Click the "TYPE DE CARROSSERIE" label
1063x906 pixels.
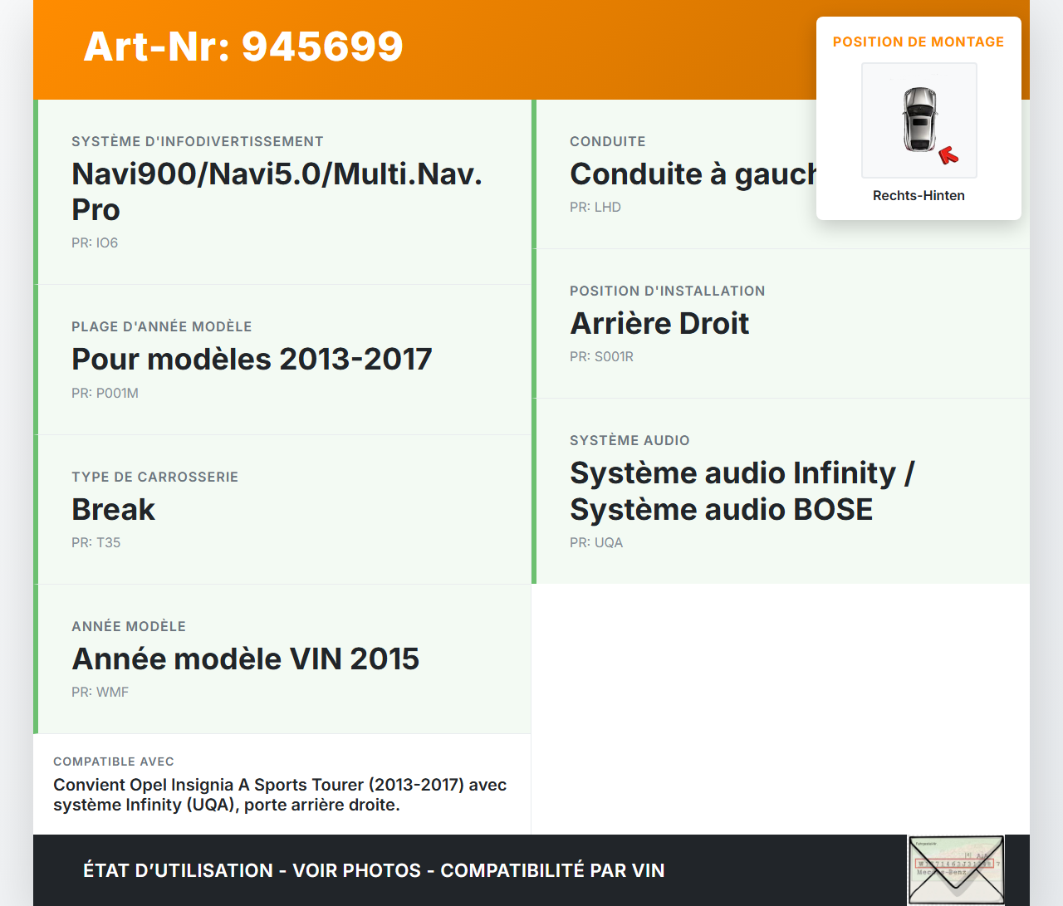coord(155,477)
